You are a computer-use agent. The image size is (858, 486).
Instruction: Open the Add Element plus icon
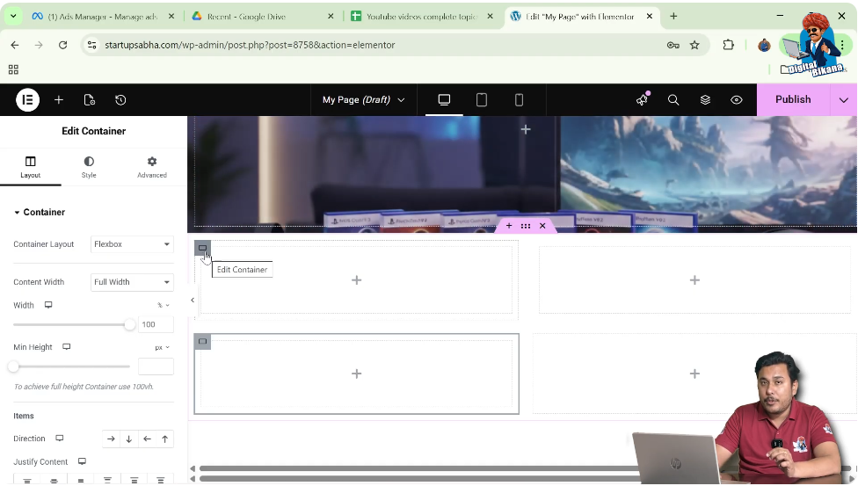[59, 100]
